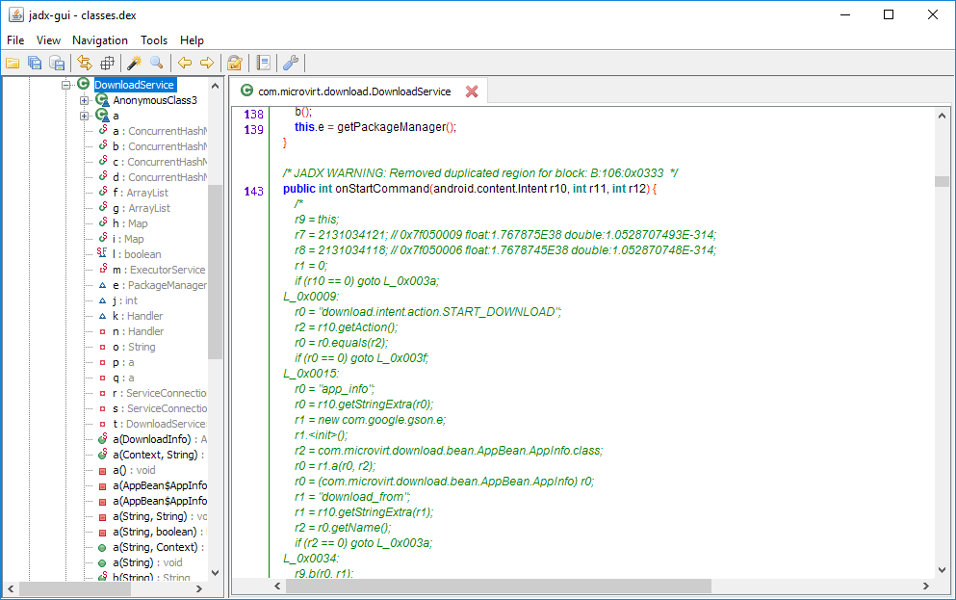Viewport: 956px width, 600px height.
Task: Select field f : ArrayList
Action: pos(141,193)
